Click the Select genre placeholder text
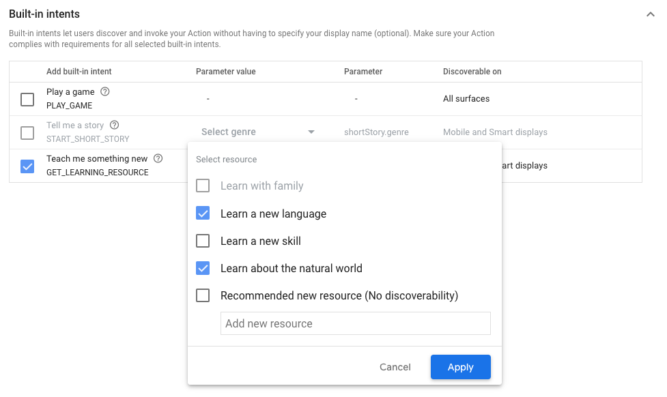Screen dimensions: 667x397 (x=229, y=132)
